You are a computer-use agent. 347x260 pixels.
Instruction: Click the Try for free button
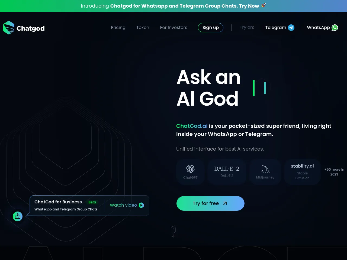coord(210,203)
